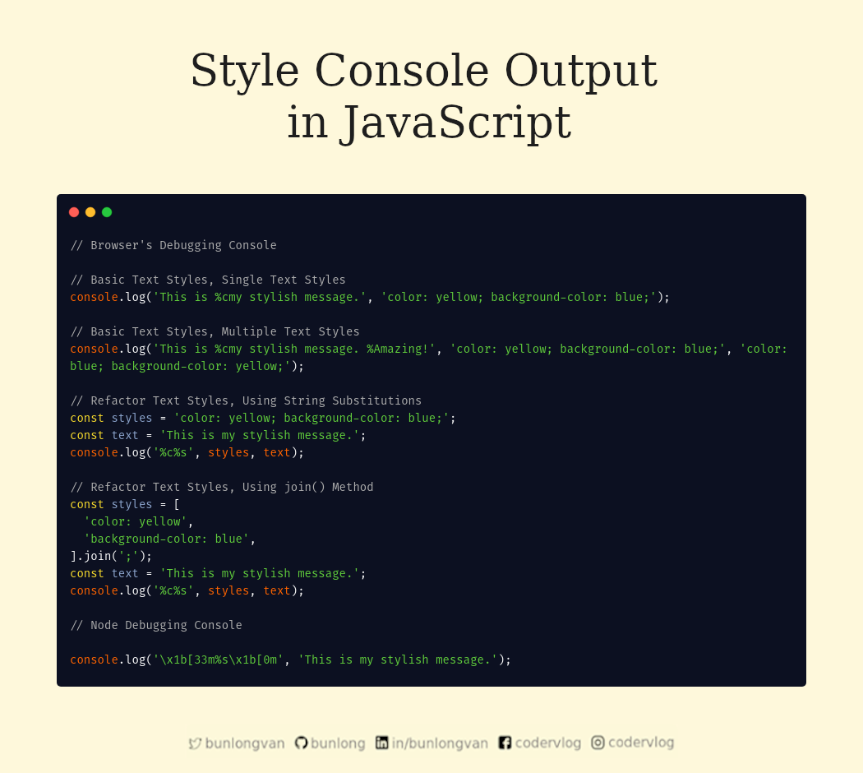Click the yellow window control dot
Screen dimensions: 863x773
(x=90, y=211)
